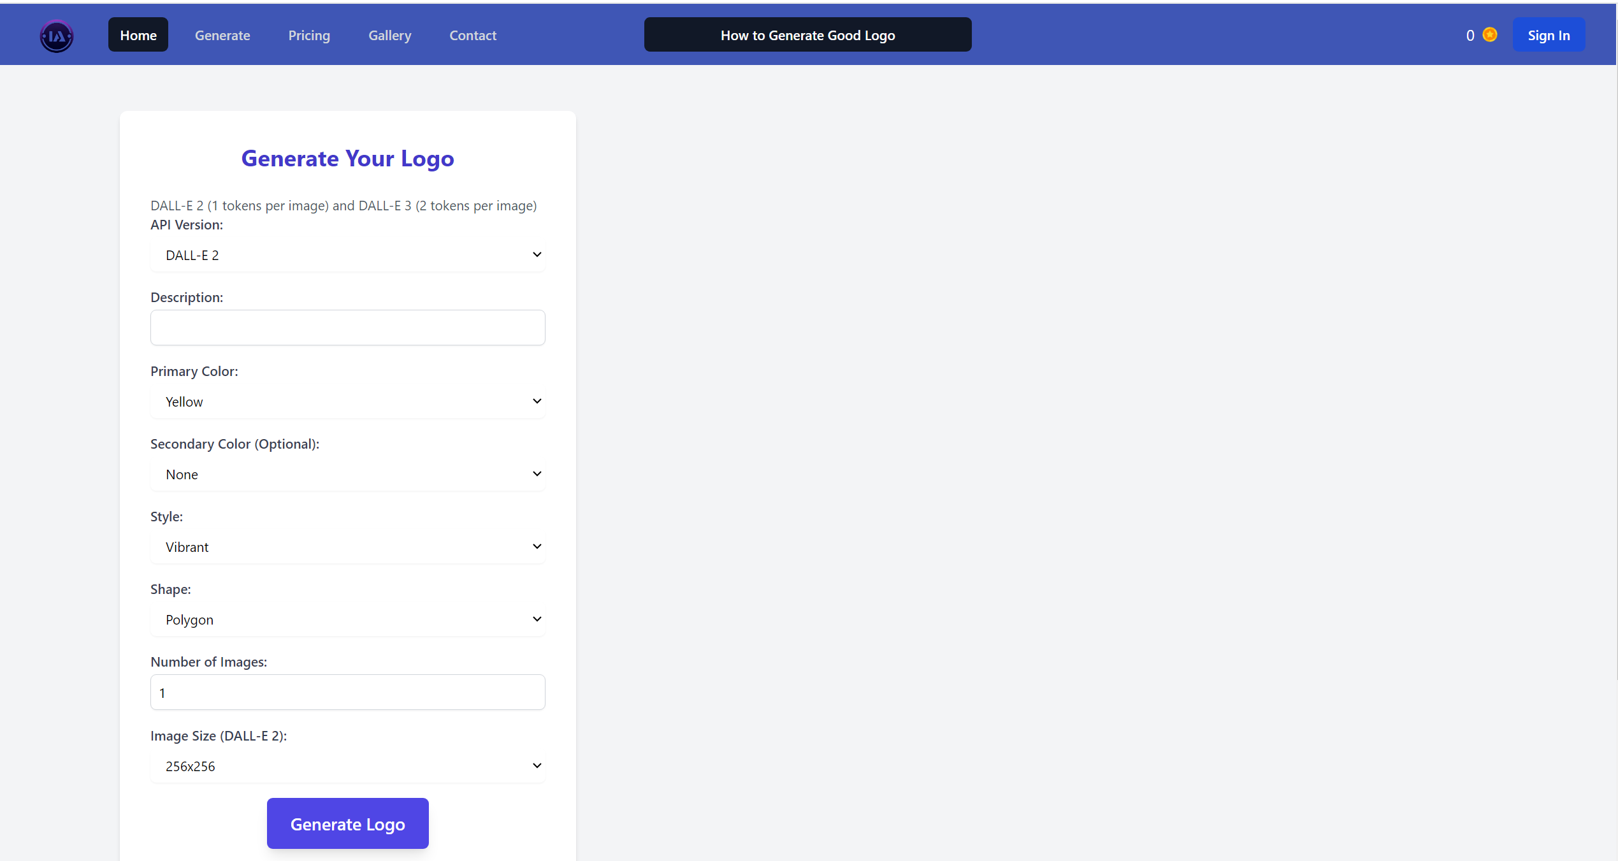Open the Contact page link

[472, 35]
